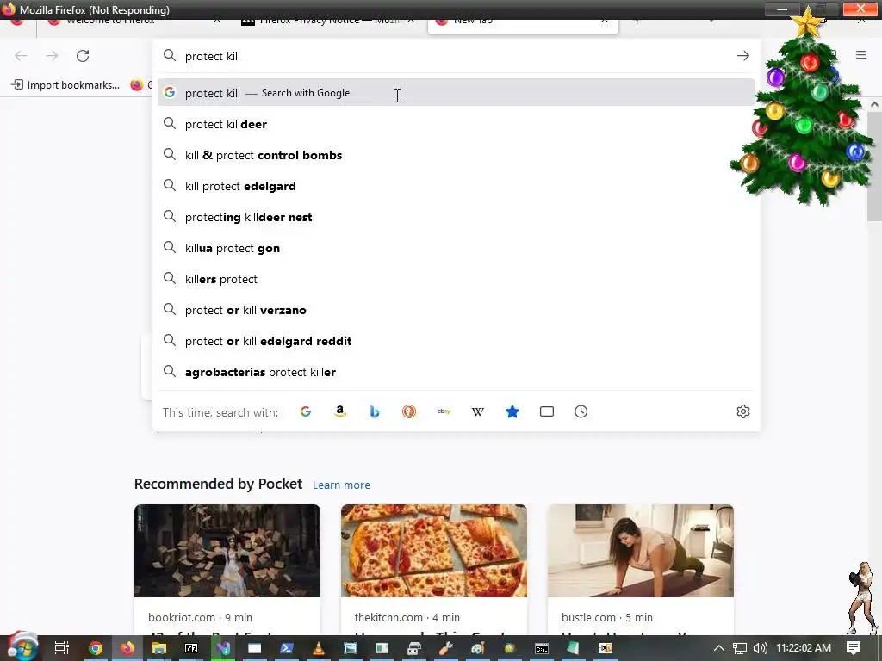
Task: Pick 'kill & protect control bombs' suggestion
Action: point(457,155)
